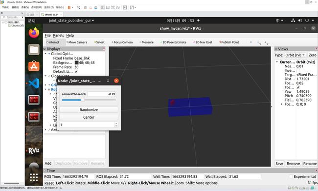Click the Randomize button
This screenshot has width=318, height=191.
pos(89,110)
